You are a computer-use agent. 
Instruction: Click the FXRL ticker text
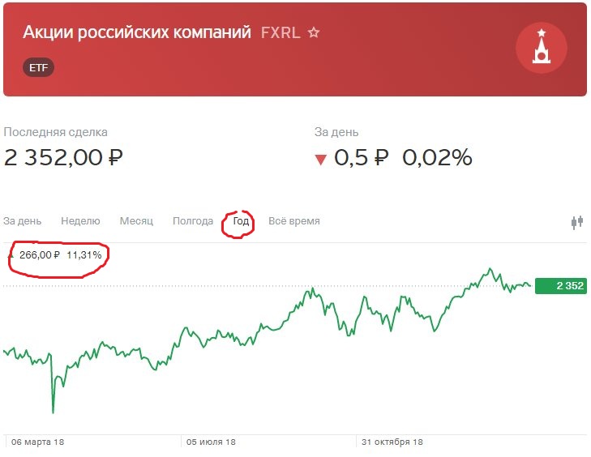[281, 32]
